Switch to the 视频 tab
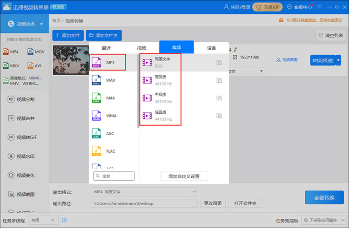This screenshot has height=228, width=349. [141, 48]
